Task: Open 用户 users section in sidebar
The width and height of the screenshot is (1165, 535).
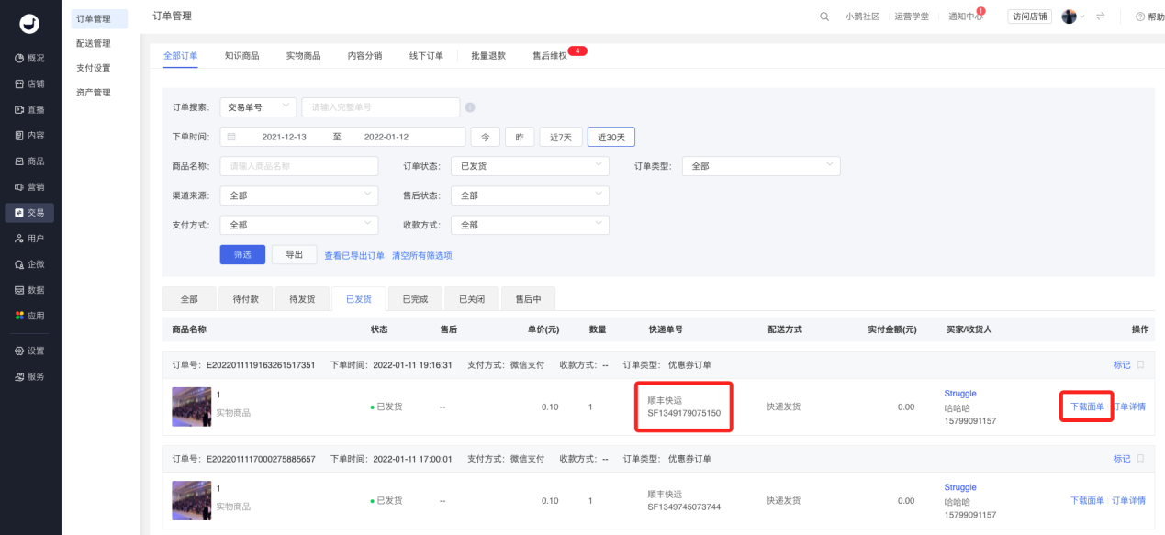Action: point(29,238)
